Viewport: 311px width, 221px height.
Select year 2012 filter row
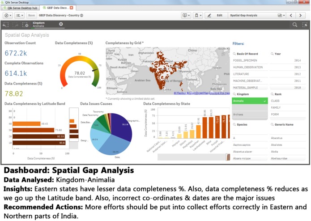click(x=288, y=74)
